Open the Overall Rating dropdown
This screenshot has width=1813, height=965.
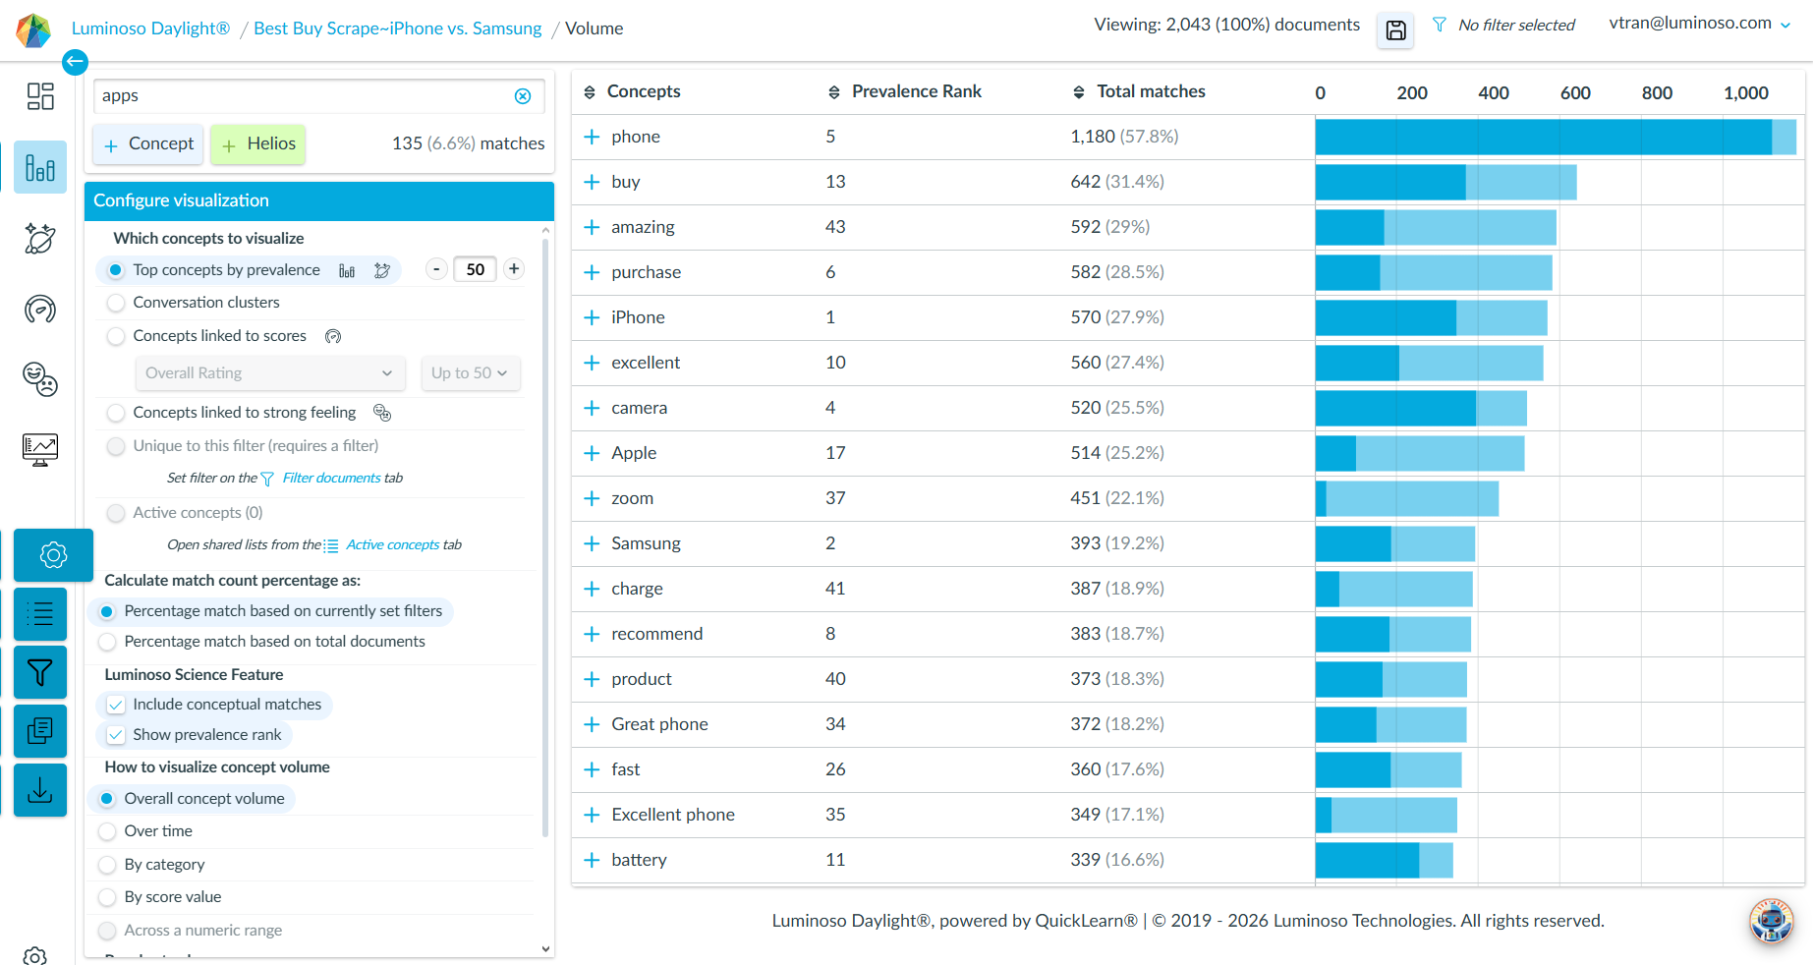coord(269,373)
